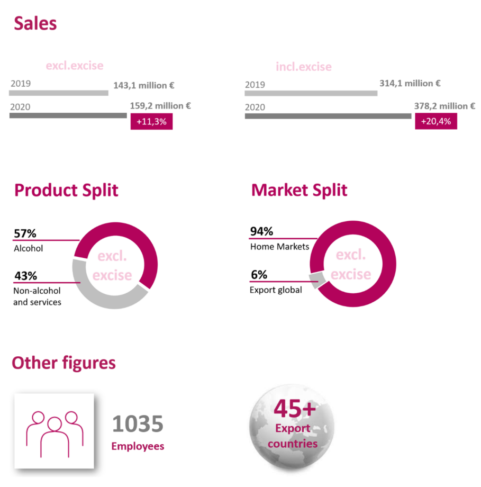
Task: Click the +20,4% growth badge
Action: click(x=436, y=121)
